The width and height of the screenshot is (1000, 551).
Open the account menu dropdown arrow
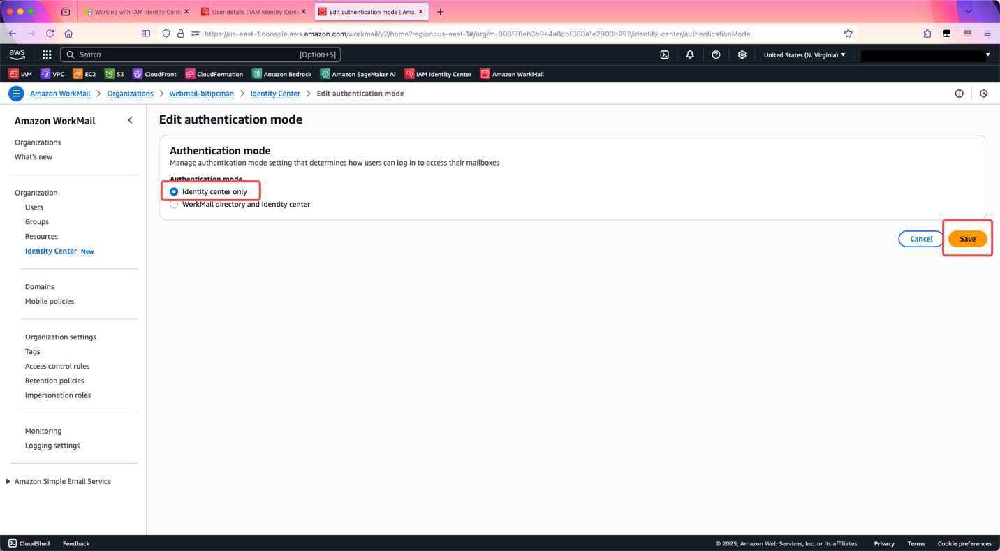click(x=987, y=54)
